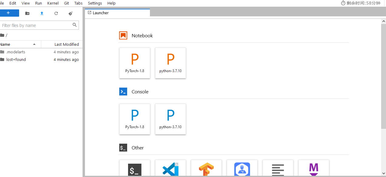Sort files by Last Modified column
The height and width of the screenshot is (177, 386).
click(x=62, y=44)
